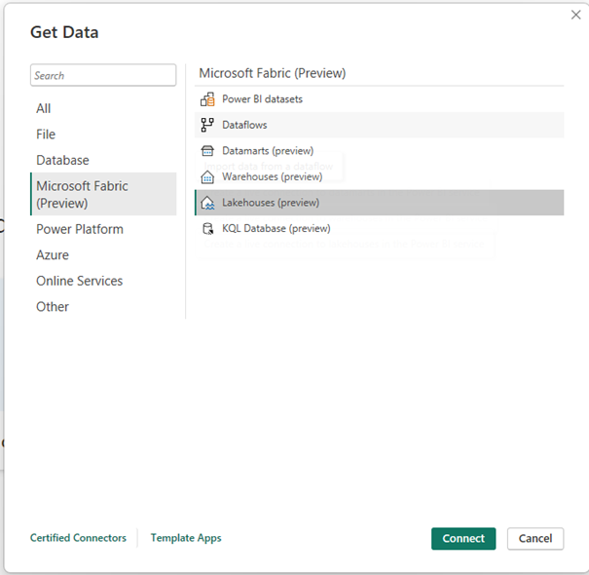Close the Get Data dialog
Viewport: 589px width, 575px height.
tap(575, 15)
